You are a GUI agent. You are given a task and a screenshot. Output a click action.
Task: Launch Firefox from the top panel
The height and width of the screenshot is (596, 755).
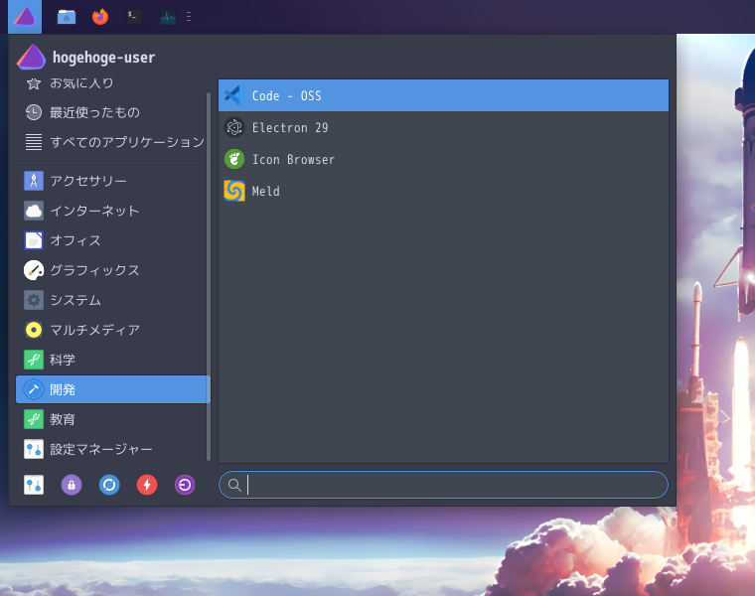pyautogui.click(x=100, y=17)
